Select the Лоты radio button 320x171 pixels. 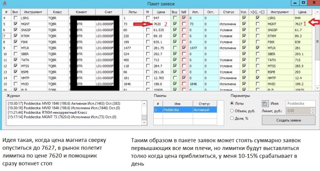click(x=232, y=103)
